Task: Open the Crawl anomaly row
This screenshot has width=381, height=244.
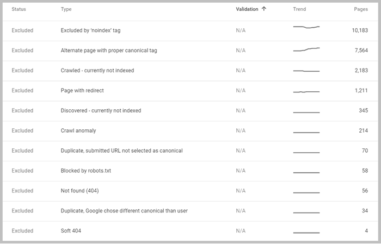Action: point(190,131)
